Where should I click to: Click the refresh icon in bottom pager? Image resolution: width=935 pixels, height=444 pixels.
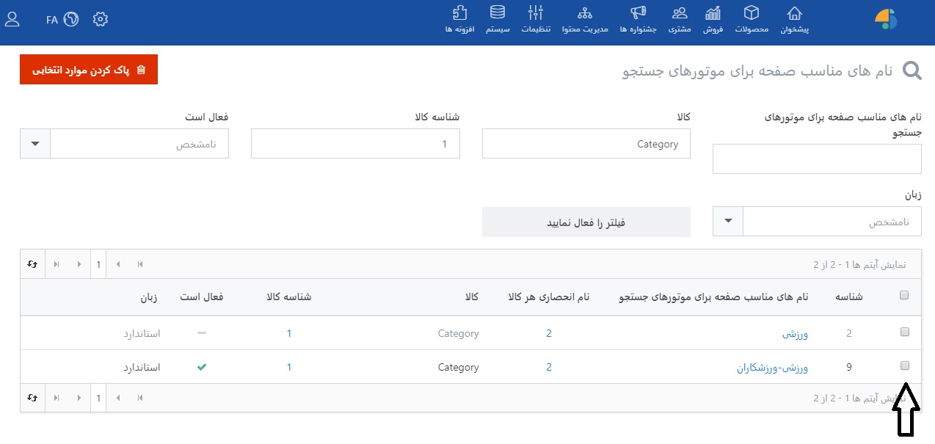point(32,398)
